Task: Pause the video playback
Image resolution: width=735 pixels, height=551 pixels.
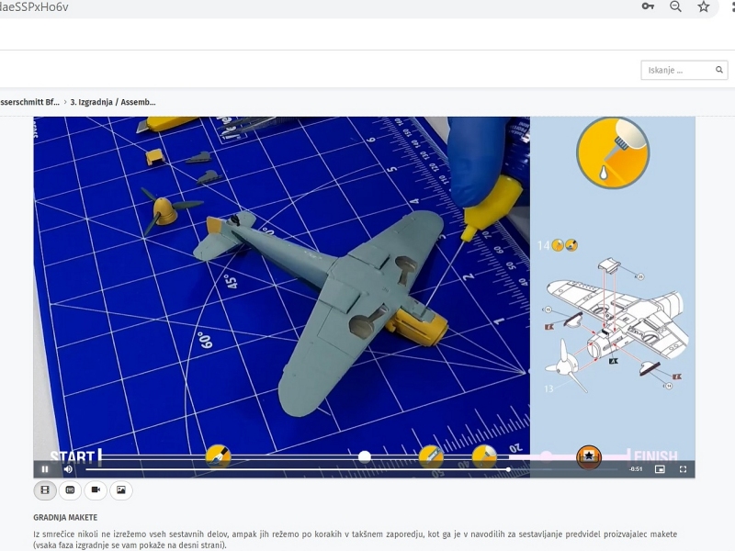Action: tap(45, 469)
